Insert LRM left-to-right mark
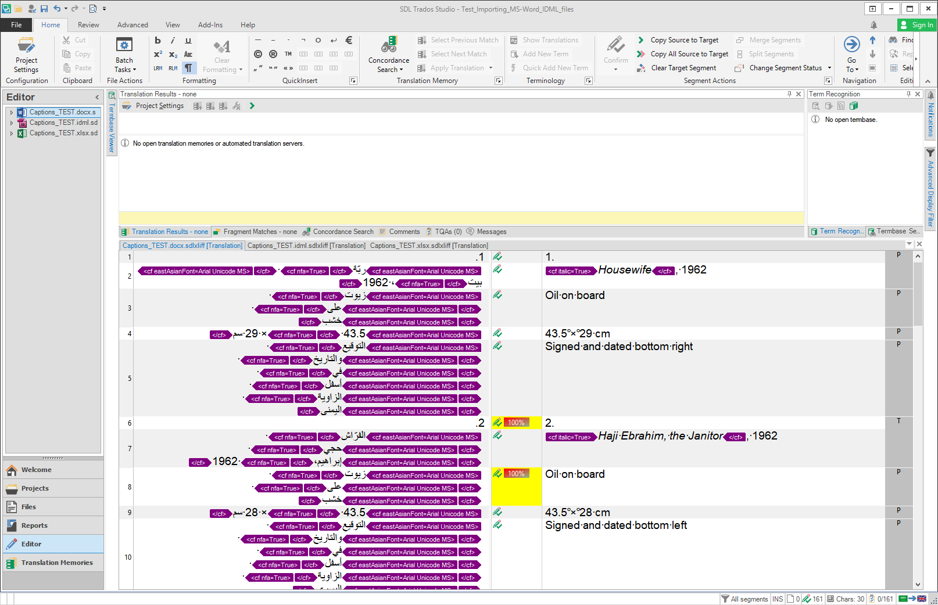This screenshot has height=605, width=938. [x=157, y=68]
